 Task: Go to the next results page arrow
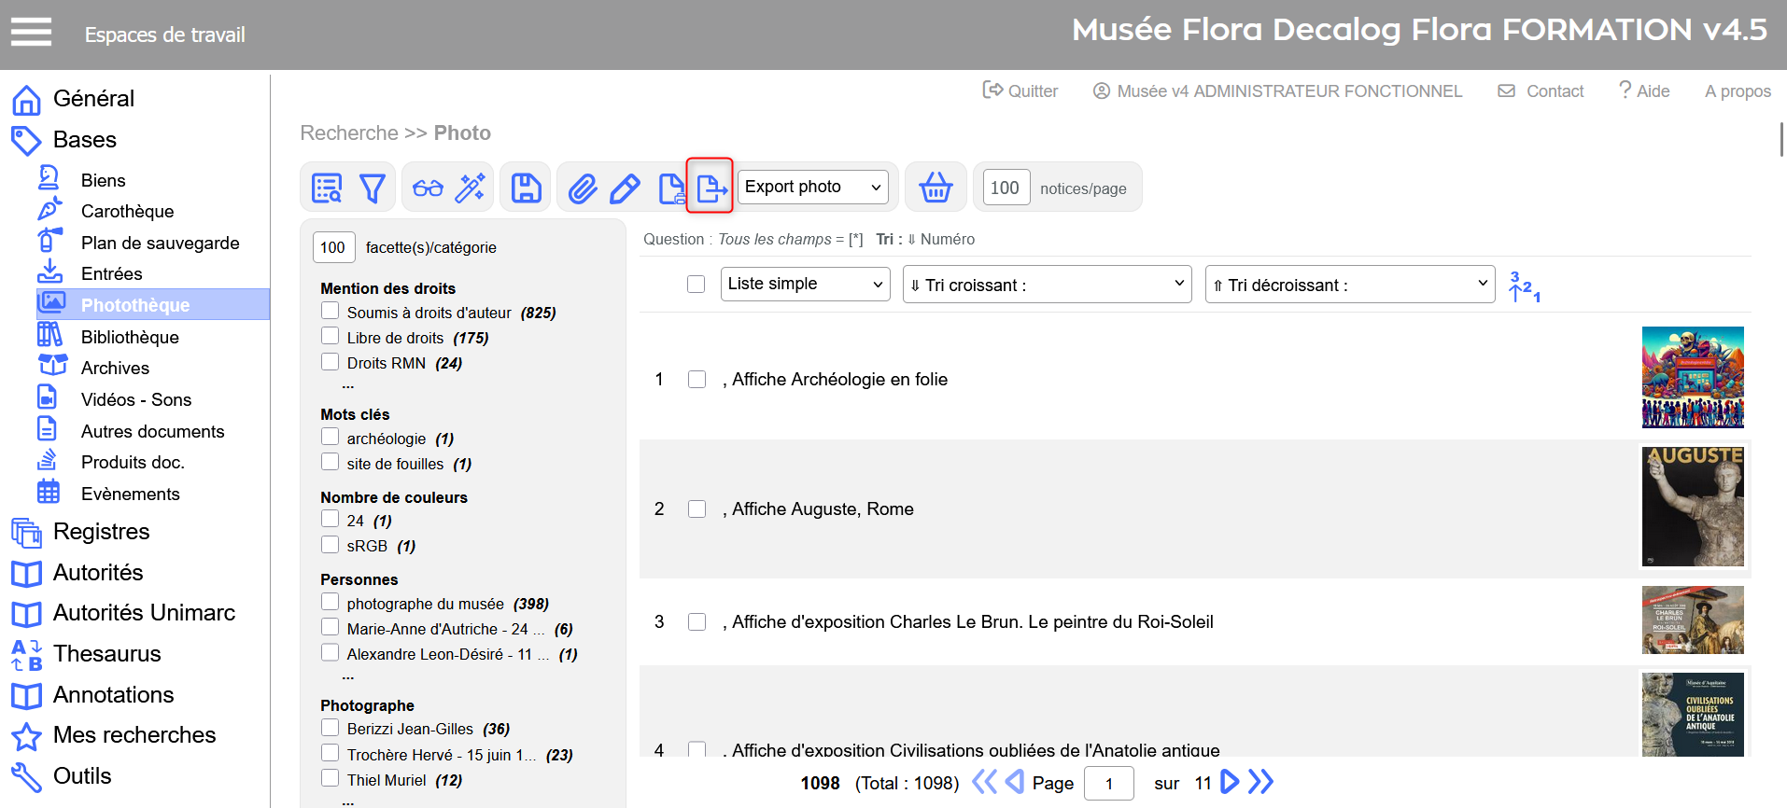click(1230, 782)
